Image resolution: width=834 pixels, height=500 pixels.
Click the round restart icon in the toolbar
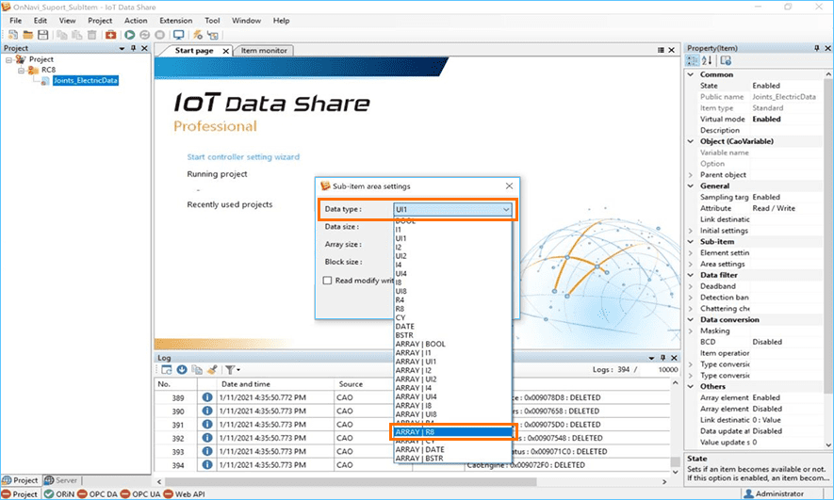pyautogui.click(x=145, y=35)
